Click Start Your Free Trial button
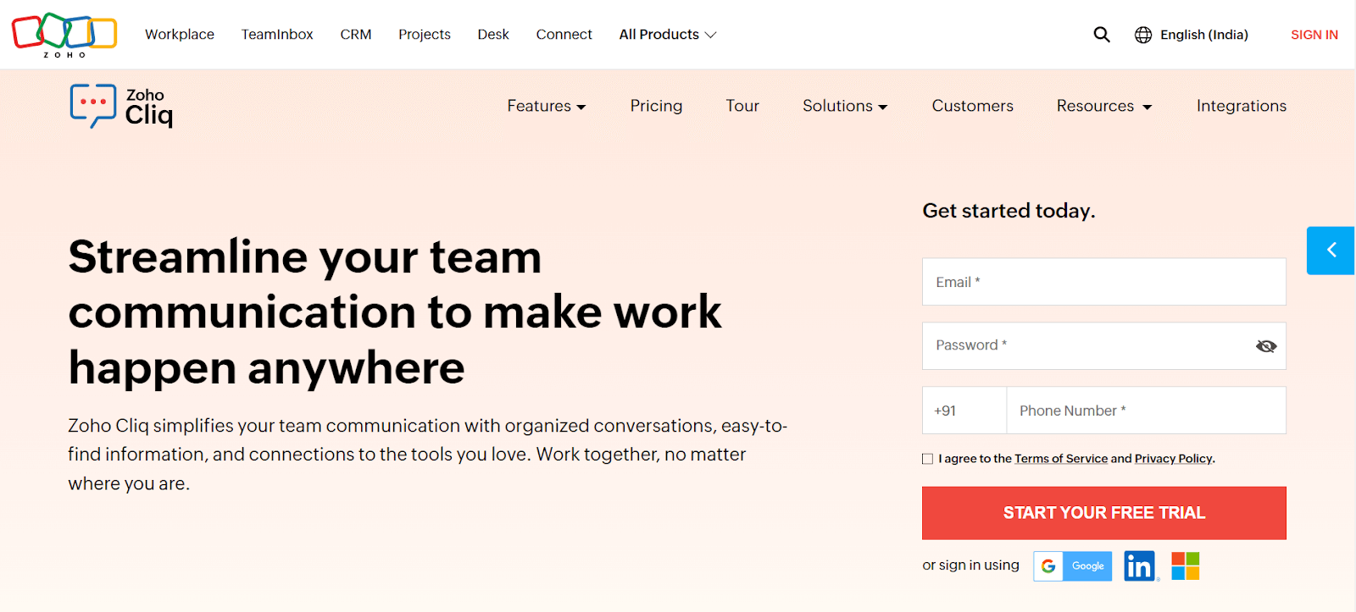This screenshot has width=1356, height=612. coord(1103,513)
